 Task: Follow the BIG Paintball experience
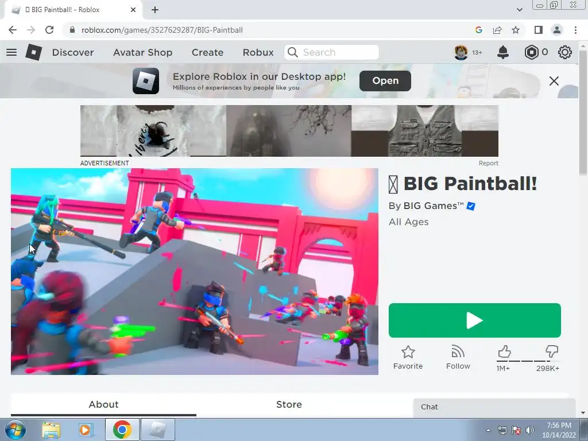click(458, 357)
